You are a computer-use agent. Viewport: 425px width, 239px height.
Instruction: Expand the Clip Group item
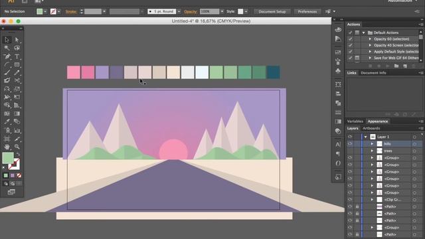[x=372, y=200]
